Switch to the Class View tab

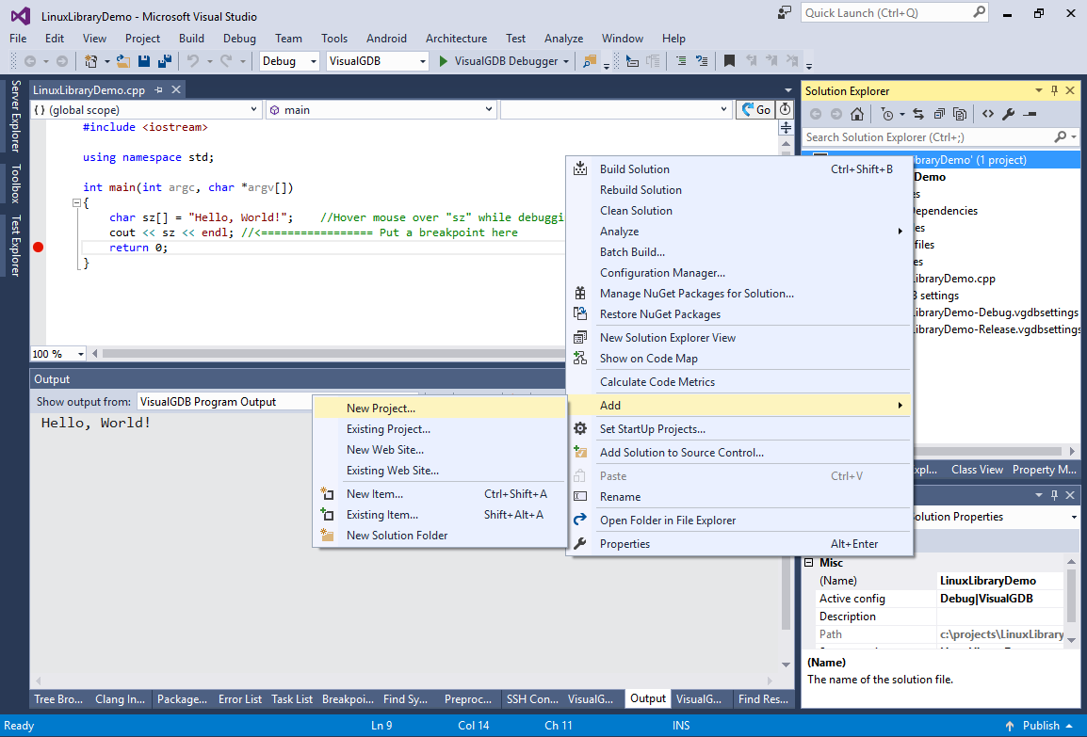tap(977, 470)
